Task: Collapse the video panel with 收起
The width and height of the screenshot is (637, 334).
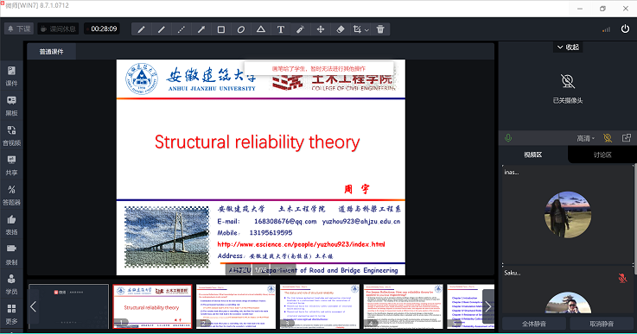Action: (x=568, y=47)
